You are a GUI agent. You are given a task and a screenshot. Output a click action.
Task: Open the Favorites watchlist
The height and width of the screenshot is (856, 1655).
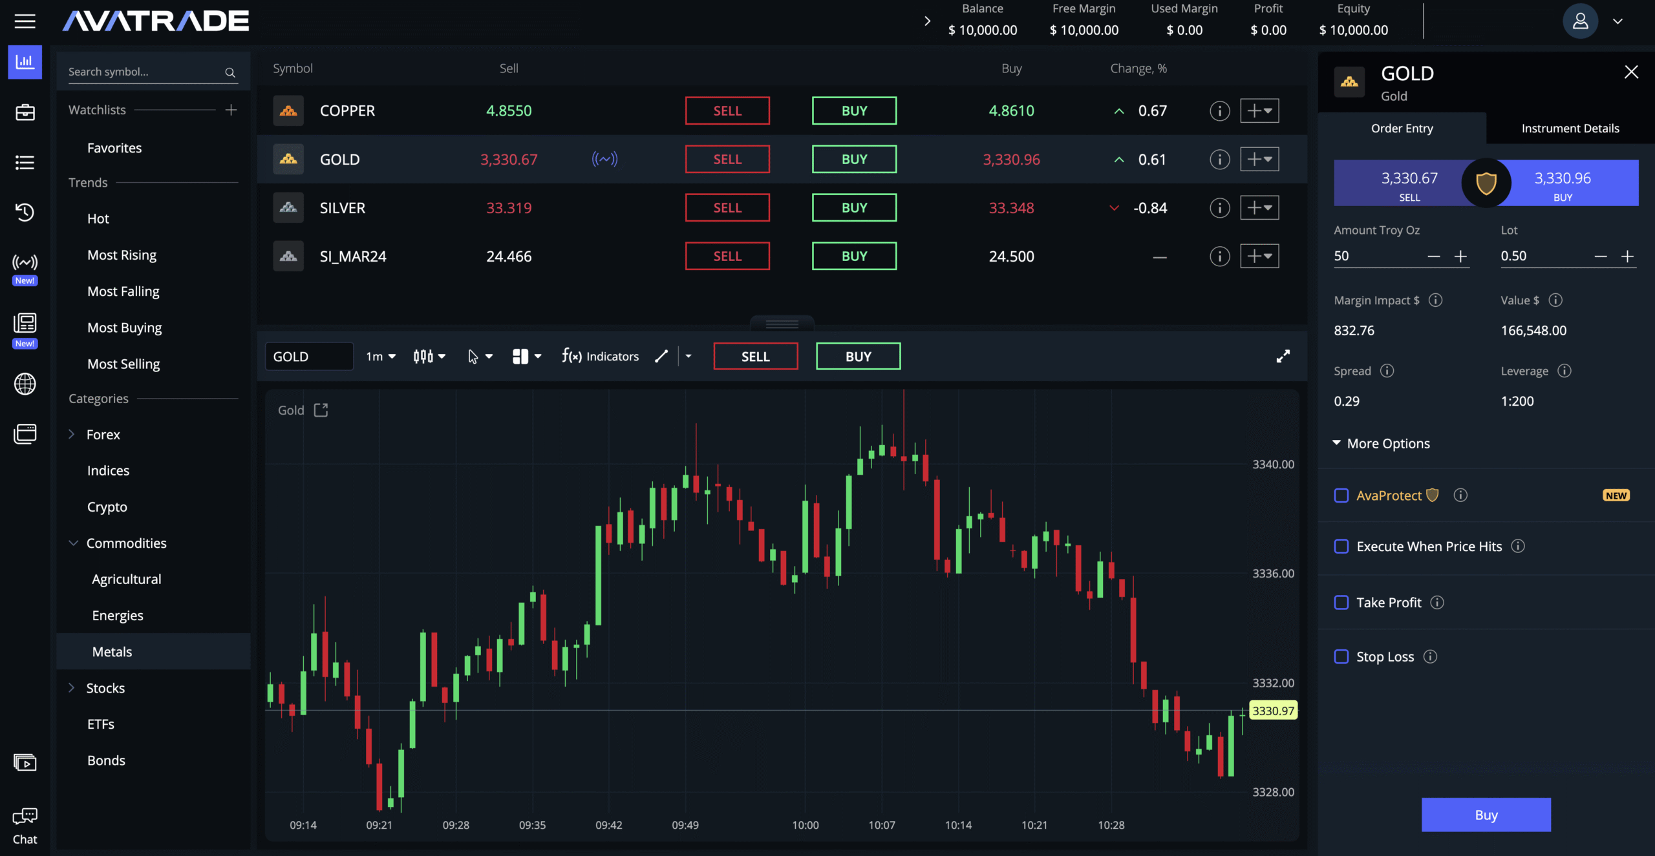[x=114, y=148]
